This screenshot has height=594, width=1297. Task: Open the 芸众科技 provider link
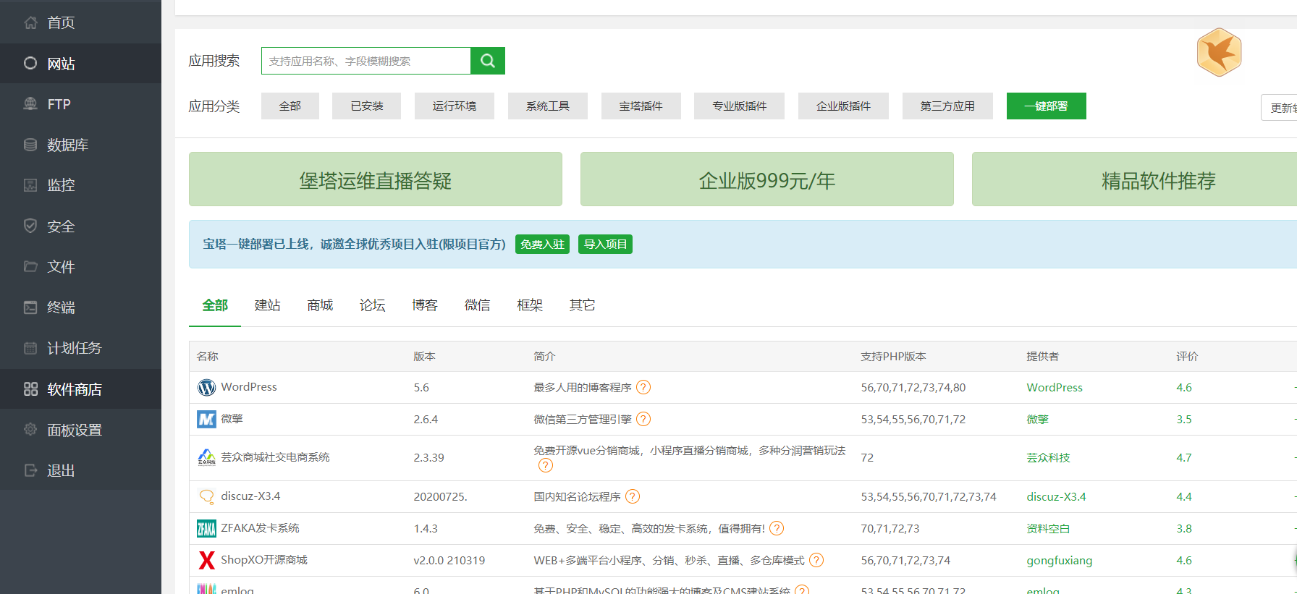[1048, 457]
